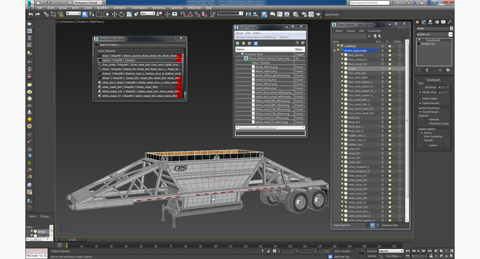Image resolution: width=480 pixels, height=259 pixels.
Task: Toggle the Angle Snap icon
Action: point(190,14)
